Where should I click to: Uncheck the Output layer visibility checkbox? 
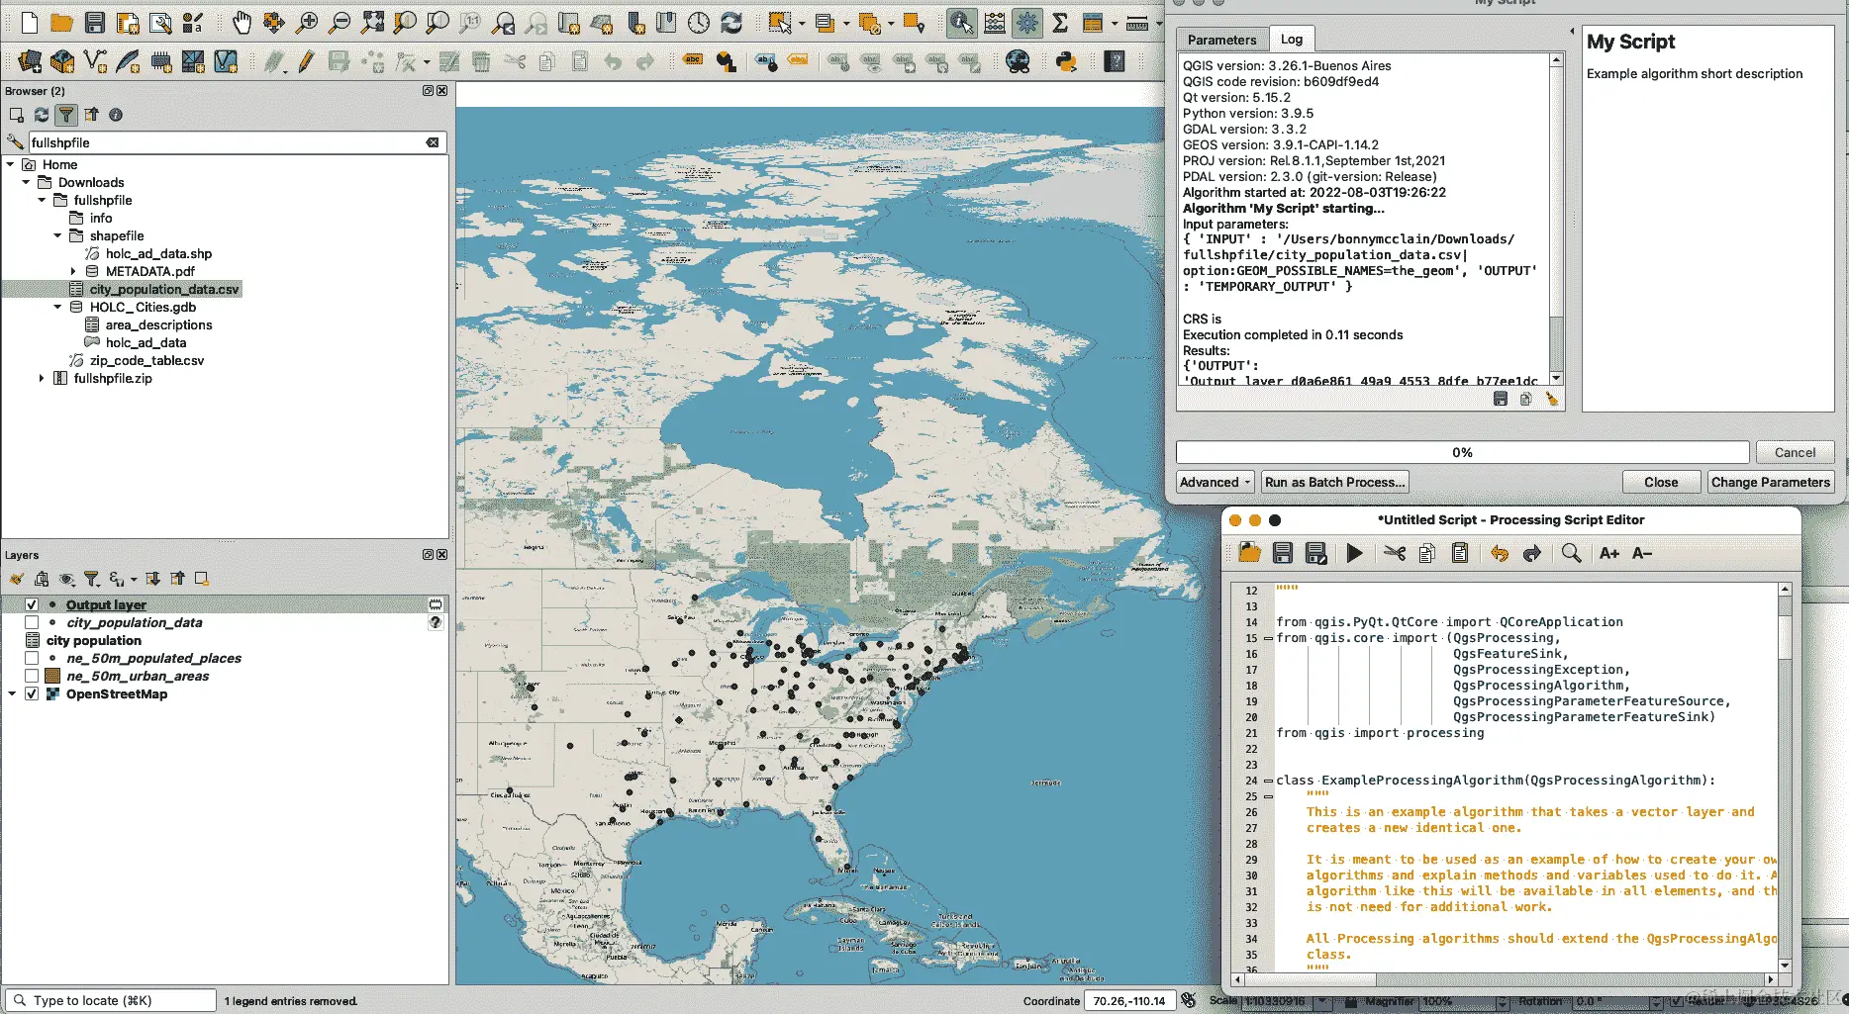click(32, 604)
